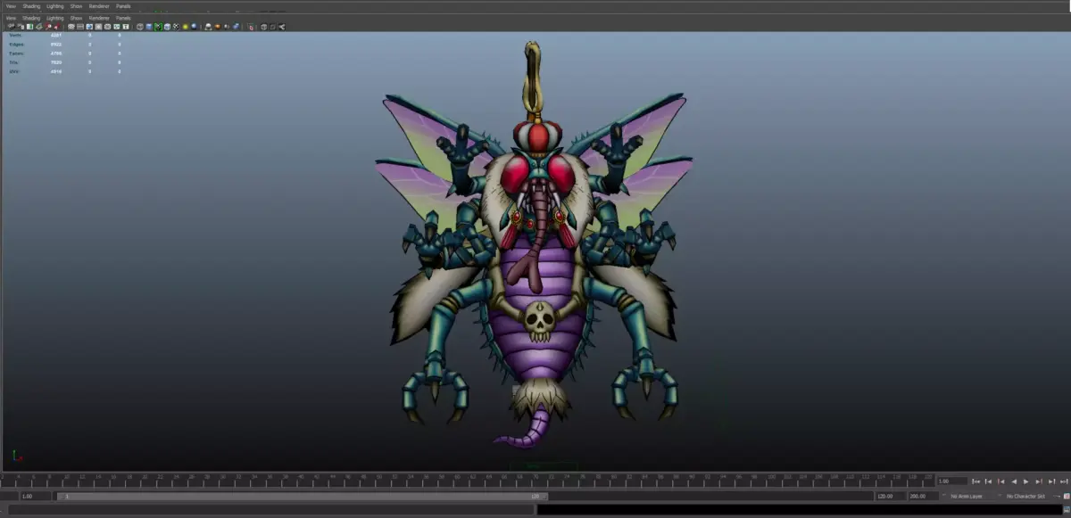Click the green-highlighted Use Default Material icon

158,27
